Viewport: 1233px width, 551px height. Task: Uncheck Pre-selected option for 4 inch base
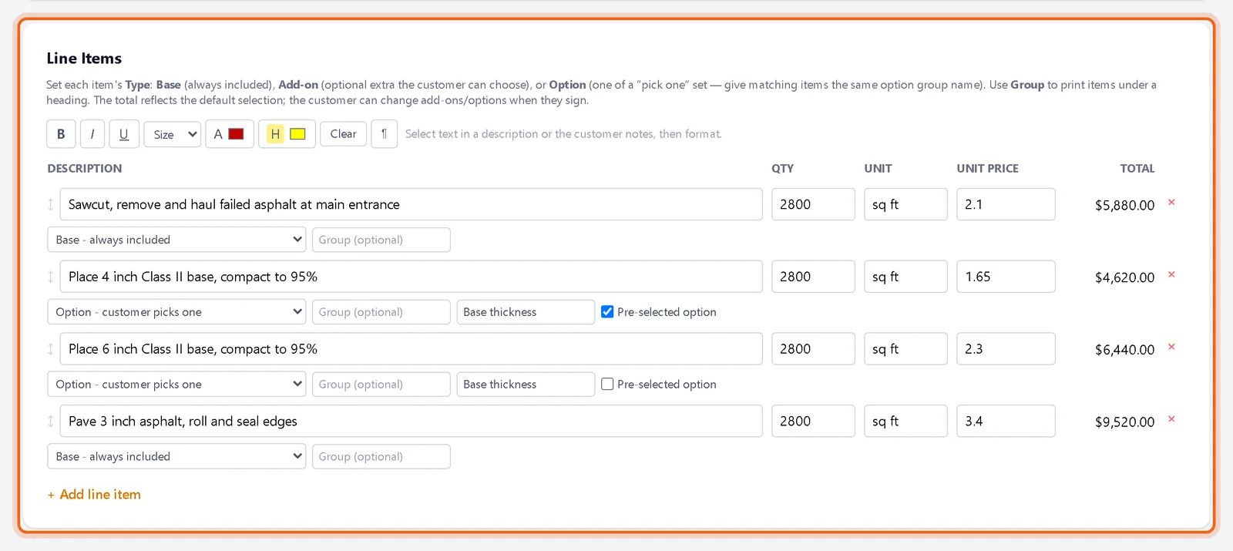tap(607, 312)
